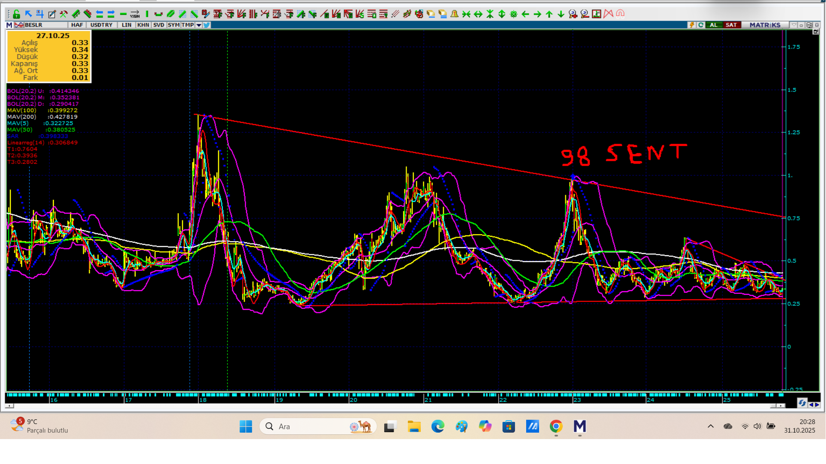Click the red magnet snap icon
Screen dimensions: 826x464
click(x=620, y=14)
